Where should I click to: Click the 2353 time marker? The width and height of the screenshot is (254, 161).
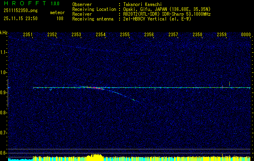click(76, 35)
